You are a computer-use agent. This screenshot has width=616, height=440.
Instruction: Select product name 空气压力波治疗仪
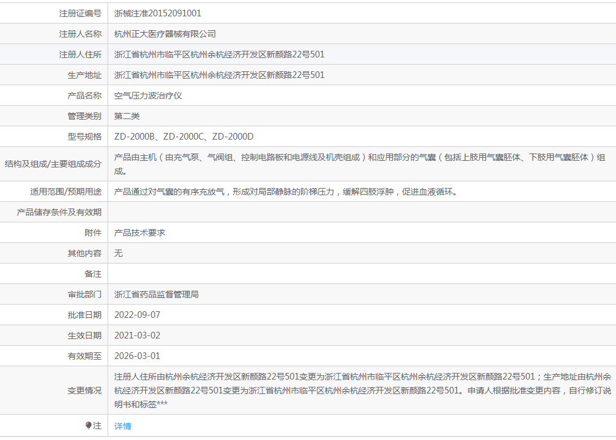pos(148,95)
